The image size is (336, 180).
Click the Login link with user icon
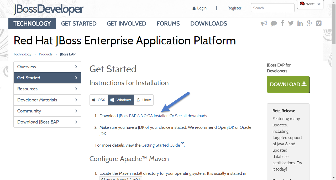click(199, 8)
